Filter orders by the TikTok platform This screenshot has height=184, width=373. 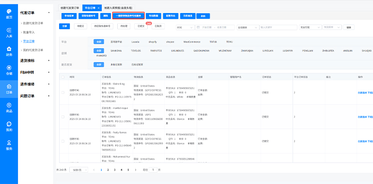tap(213, 42)
